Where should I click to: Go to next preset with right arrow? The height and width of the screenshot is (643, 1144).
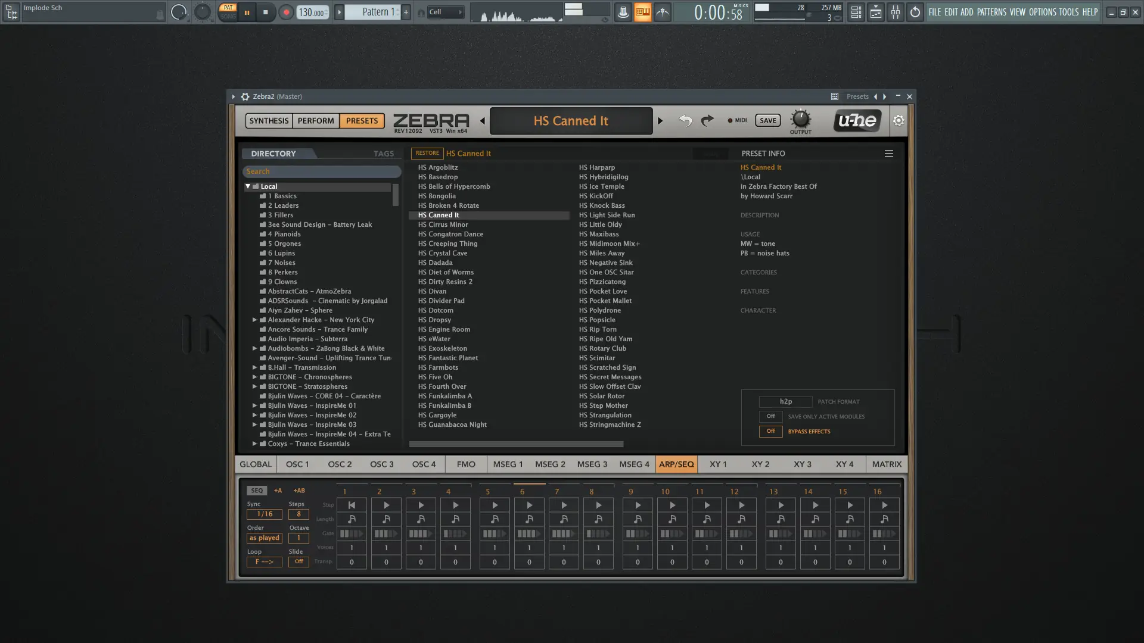click(660, 121)
